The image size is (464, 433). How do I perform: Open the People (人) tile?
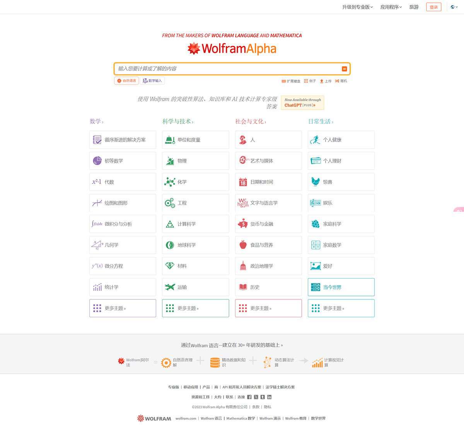point(268,140)
